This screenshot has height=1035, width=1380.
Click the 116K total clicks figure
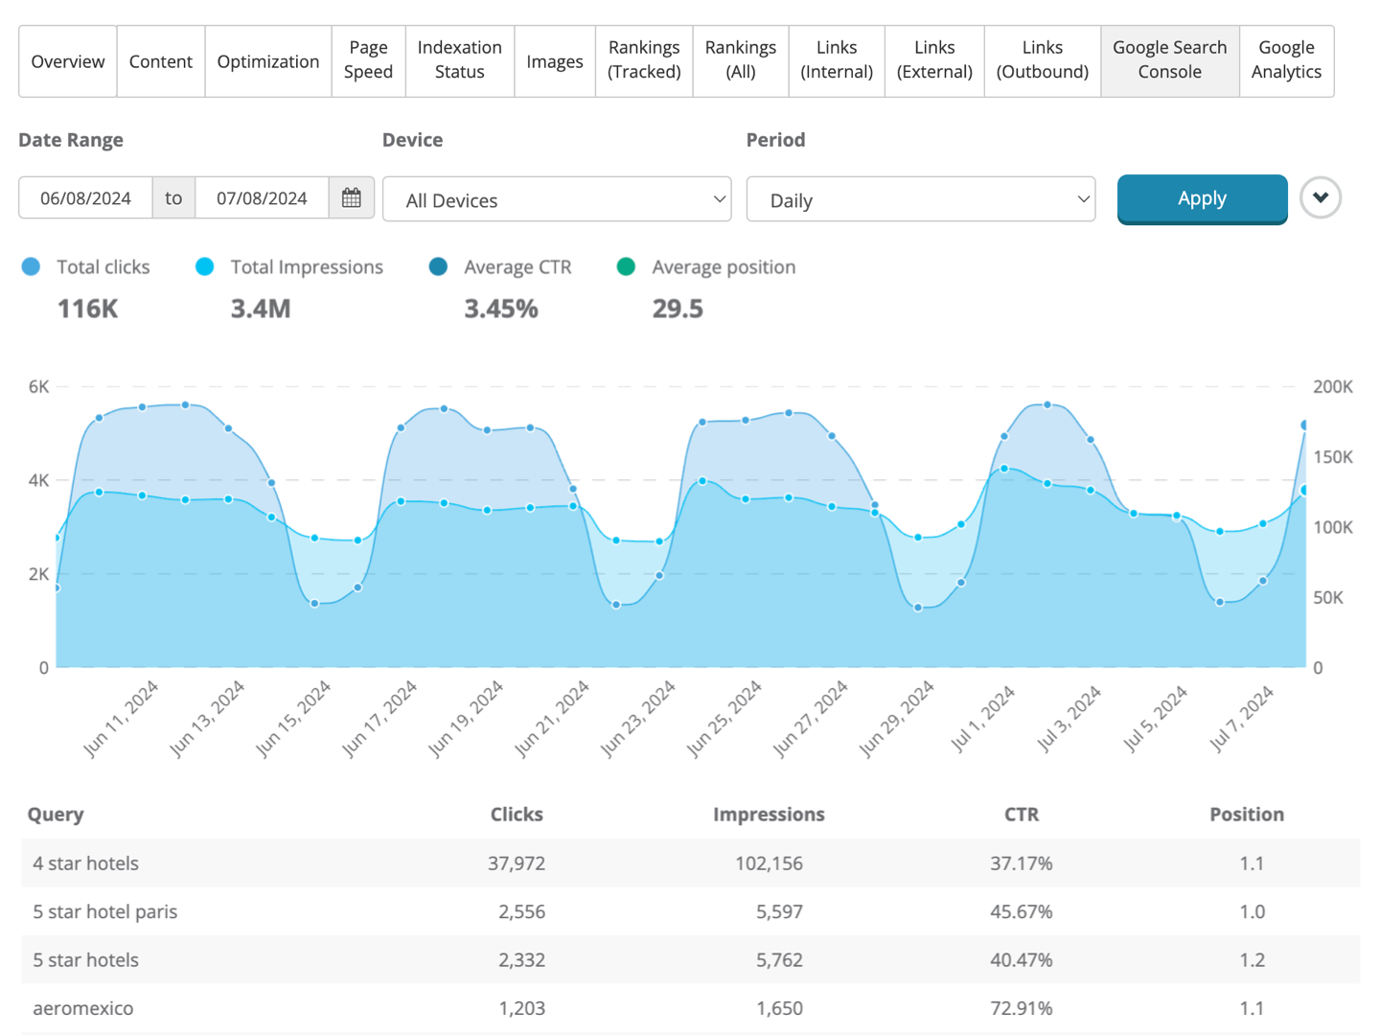coord(87,309)
